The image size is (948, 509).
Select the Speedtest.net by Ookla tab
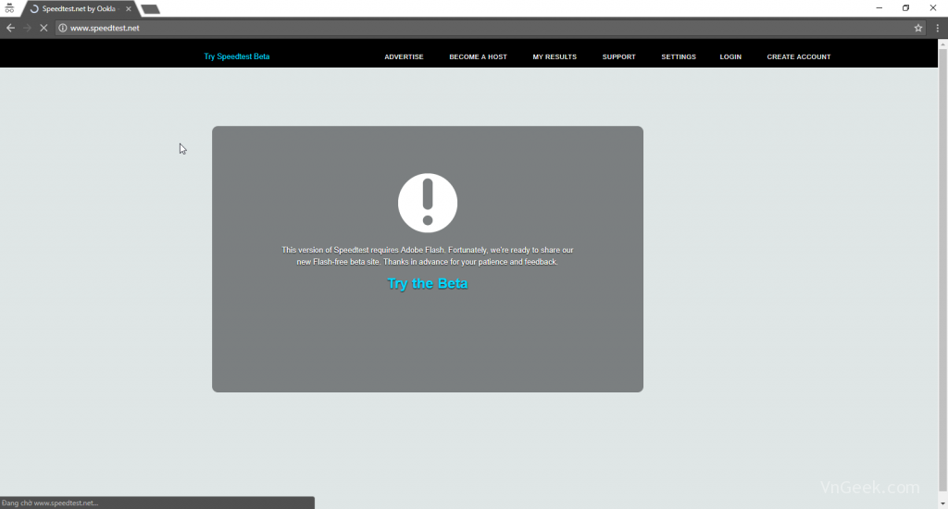(80, 9)
